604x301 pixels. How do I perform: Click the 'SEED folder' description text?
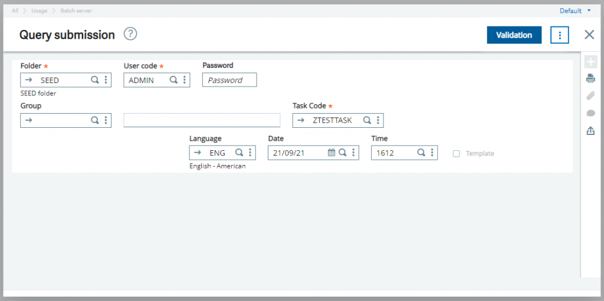click(38, 94)
